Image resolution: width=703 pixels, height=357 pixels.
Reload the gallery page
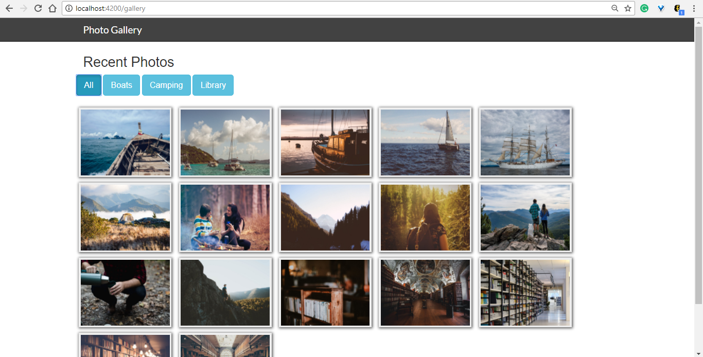pyautogui.click(x=38, y=8)
